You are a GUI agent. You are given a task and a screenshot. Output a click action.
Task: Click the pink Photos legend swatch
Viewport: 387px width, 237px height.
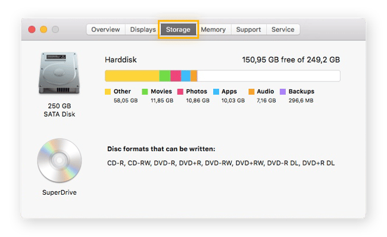point(180,92)
